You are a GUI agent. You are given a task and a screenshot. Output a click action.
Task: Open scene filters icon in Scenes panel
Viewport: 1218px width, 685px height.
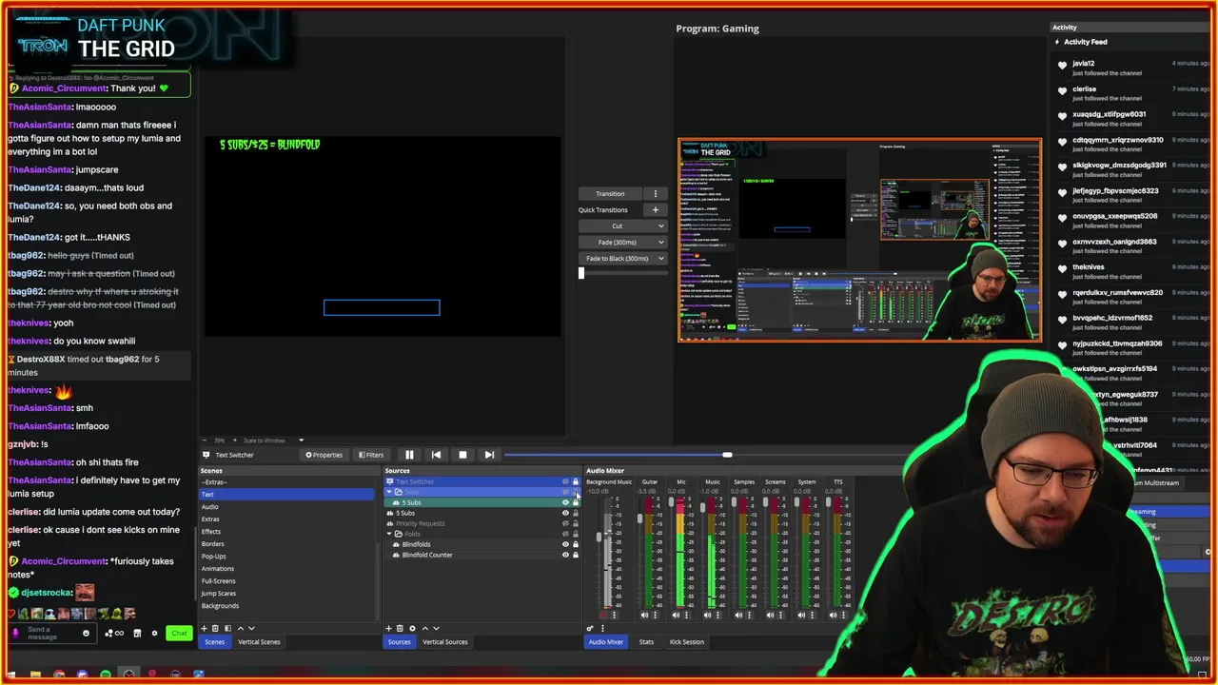227,628
